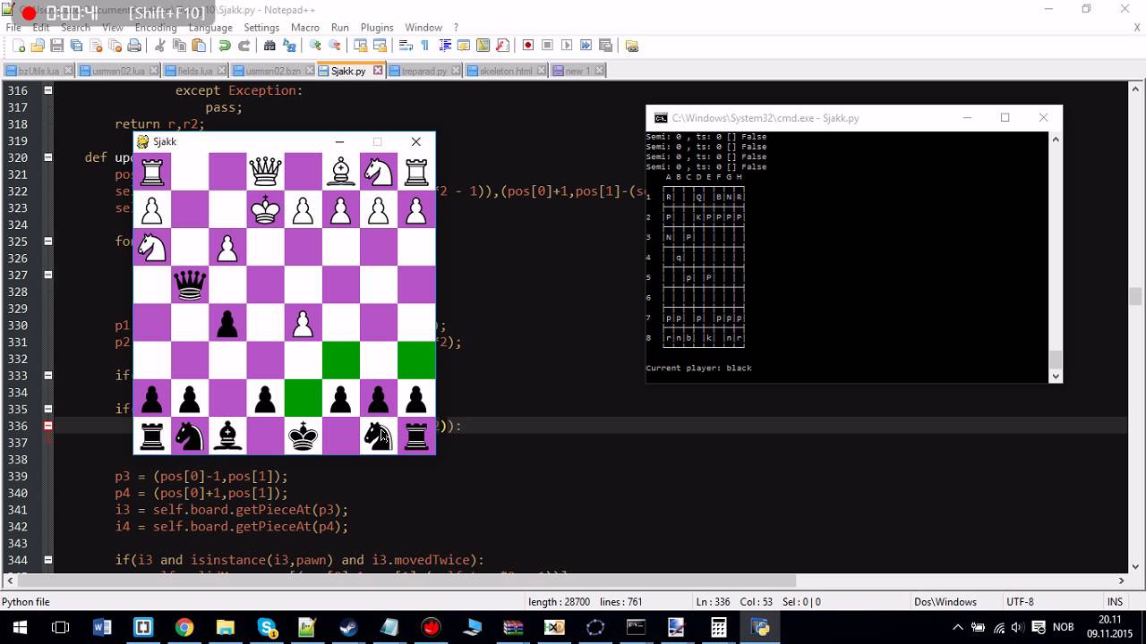Open the File menu
1146x644 pixels.
click(x=13, y=28)
